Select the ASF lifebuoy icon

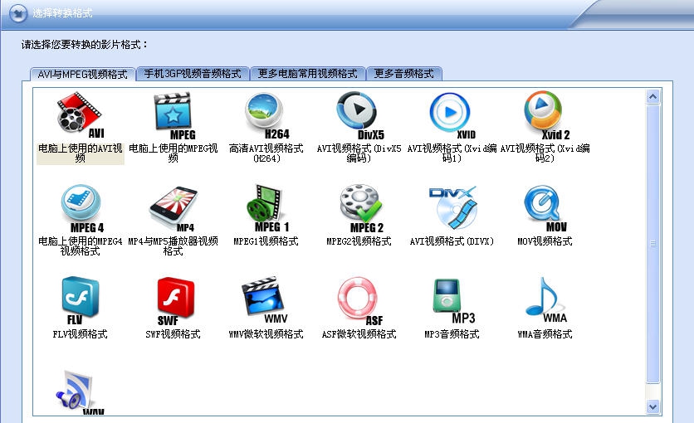point(359,301)
